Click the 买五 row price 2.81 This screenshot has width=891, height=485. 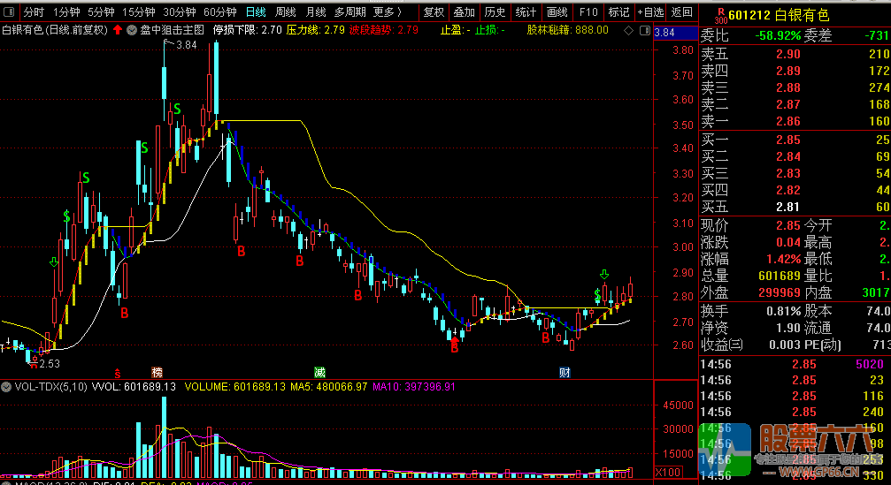coord(788,207)
